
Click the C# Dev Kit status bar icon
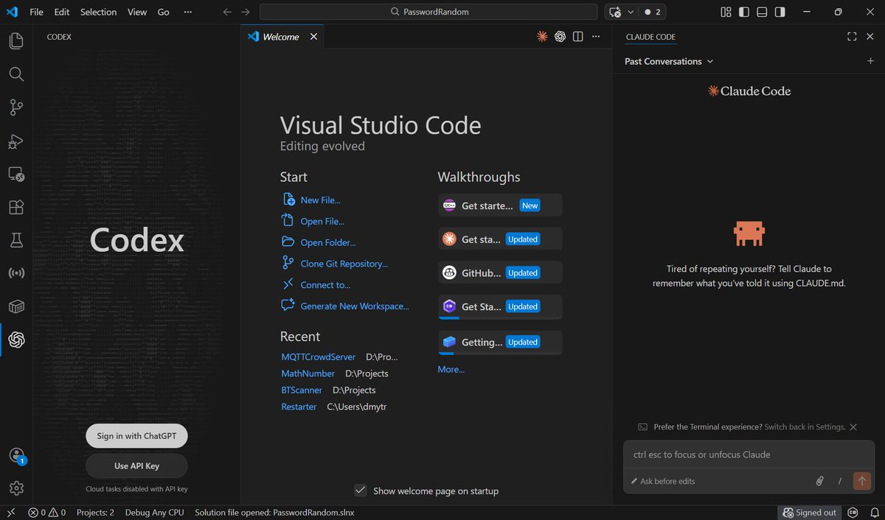tap(853, 513)
